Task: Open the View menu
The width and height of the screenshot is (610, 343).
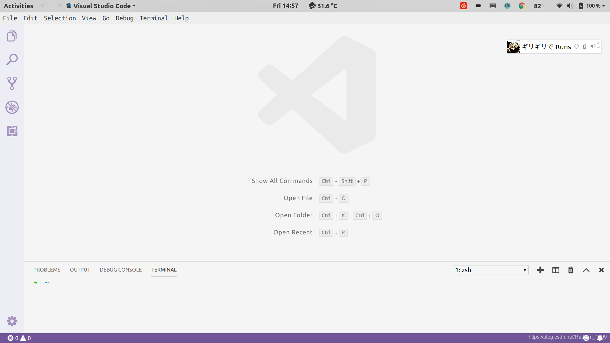Action: point(89,18)
